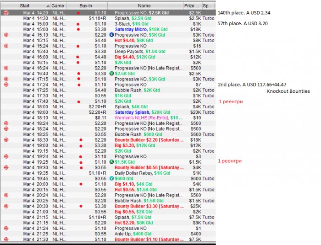Click the target icon on the 21:24 row

[x=6, y=228]
